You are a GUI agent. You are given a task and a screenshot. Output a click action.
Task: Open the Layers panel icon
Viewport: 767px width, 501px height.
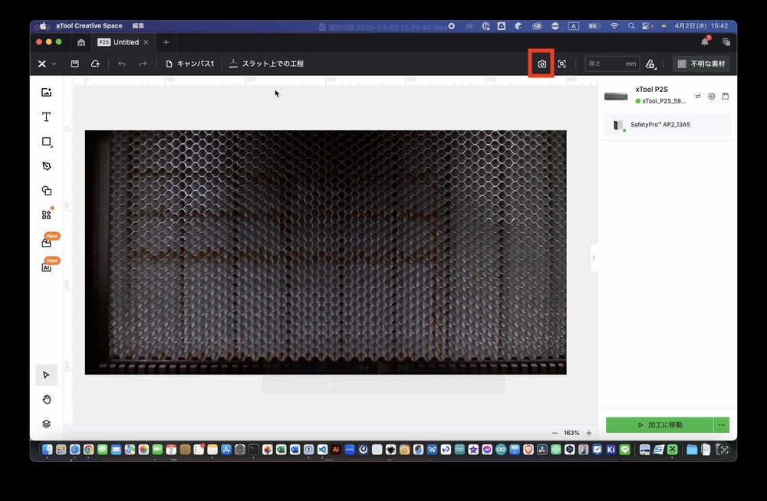pos(46,424)
